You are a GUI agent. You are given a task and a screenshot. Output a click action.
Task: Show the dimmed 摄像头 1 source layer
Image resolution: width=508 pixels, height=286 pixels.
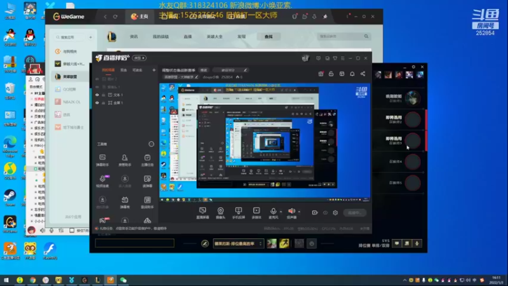pos(97,87)
